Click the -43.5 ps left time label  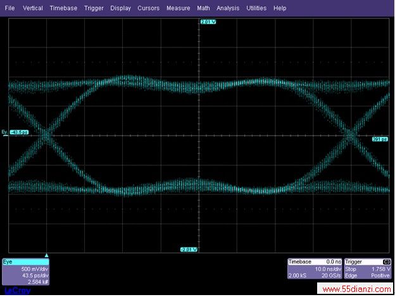click(19, 132)
